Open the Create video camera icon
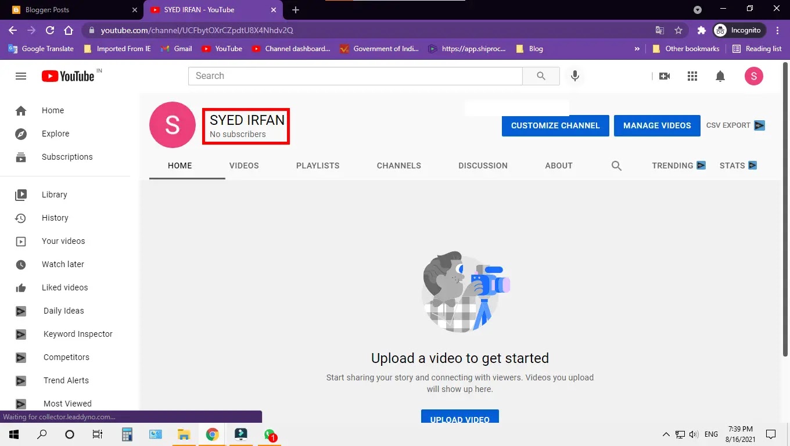790x446 pixels. point(665,76)
